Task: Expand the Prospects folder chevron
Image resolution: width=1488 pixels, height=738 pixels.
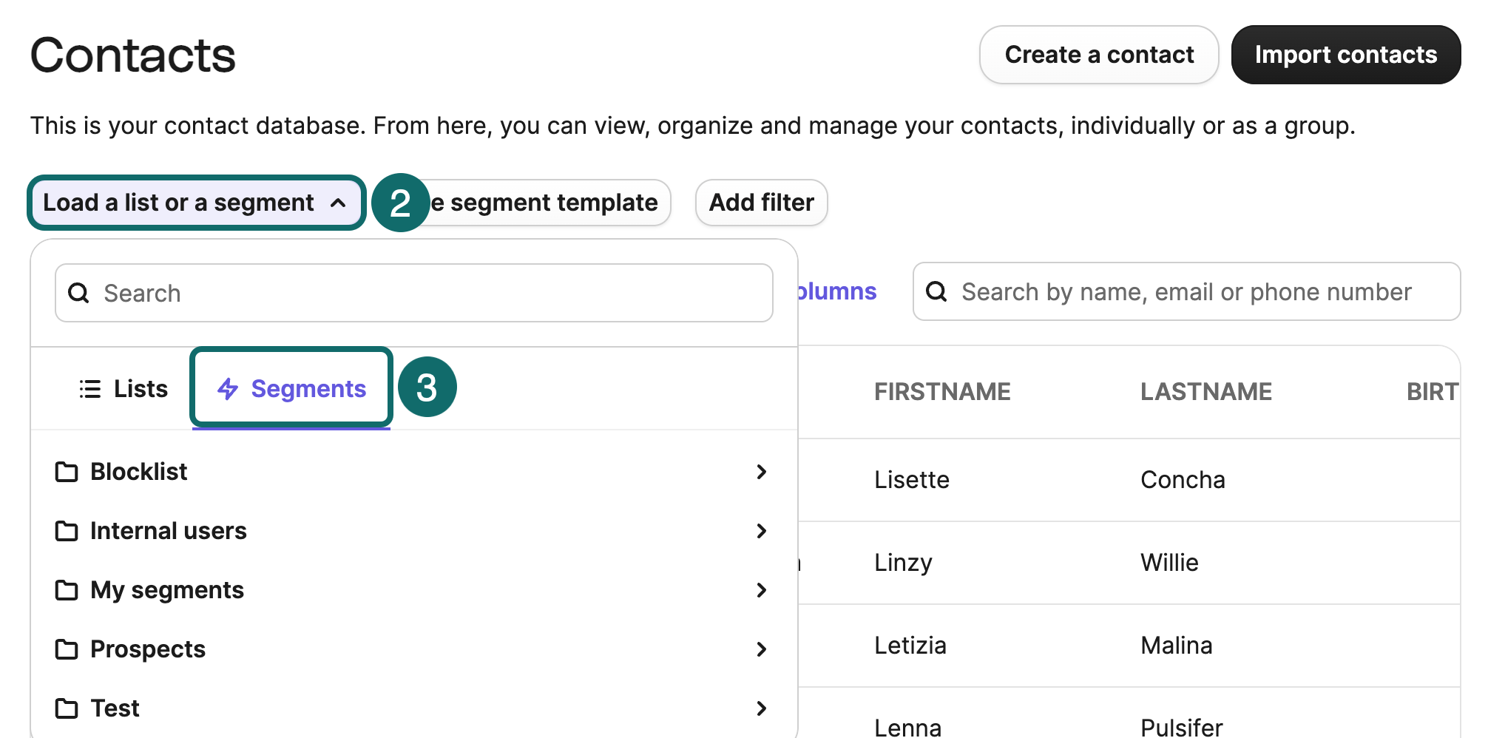Action: (761, 649)
